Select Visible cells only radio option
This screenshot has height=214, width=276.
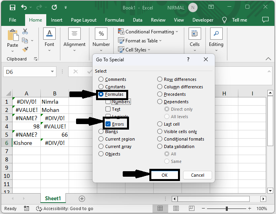tap(160, 132)
